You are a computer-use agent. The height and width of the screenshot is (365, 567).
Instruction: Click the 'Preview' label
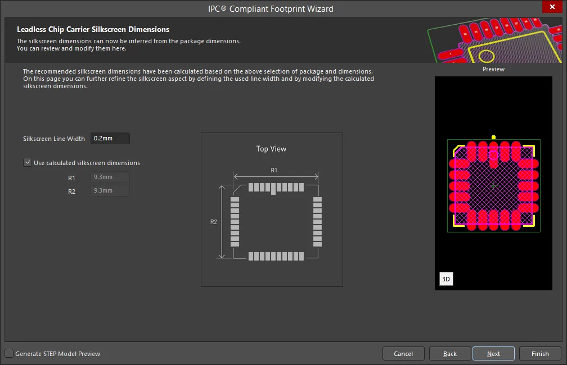tap(493, 69)
